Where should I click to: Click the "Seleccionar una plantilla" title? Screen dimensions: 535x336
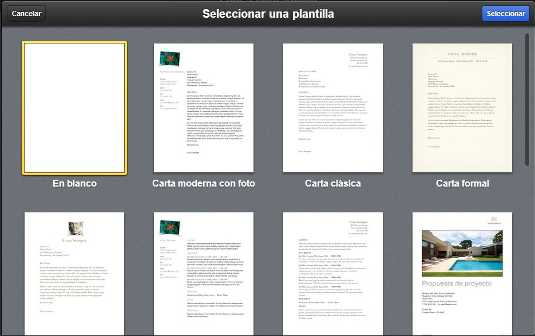(268, 14)
